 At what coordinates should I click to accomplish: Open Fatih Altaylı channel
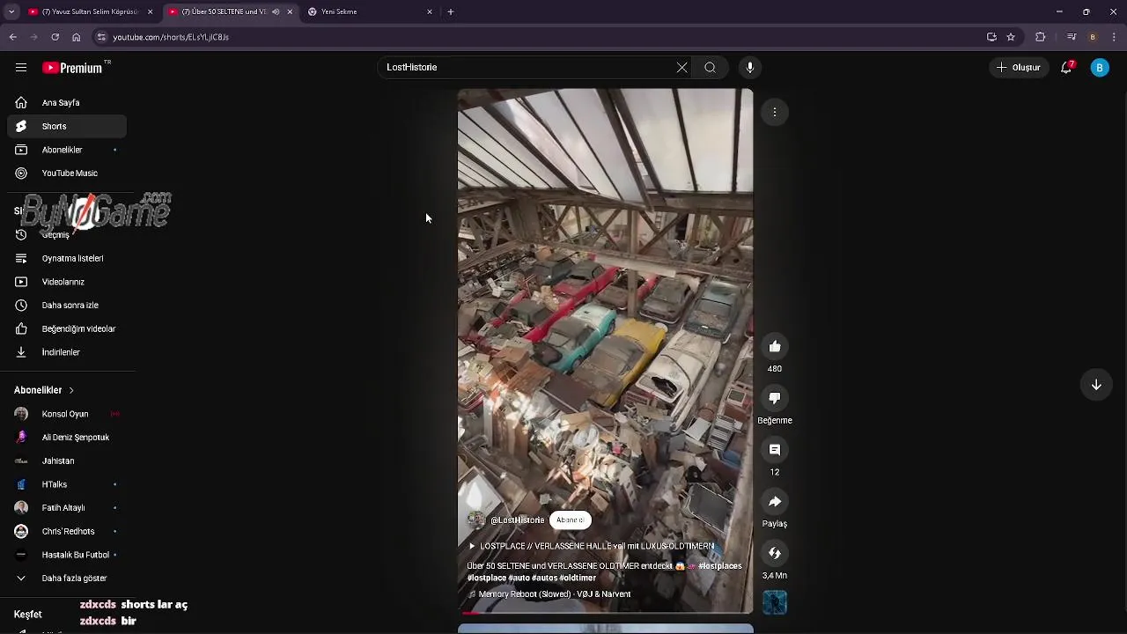[67, 508]
